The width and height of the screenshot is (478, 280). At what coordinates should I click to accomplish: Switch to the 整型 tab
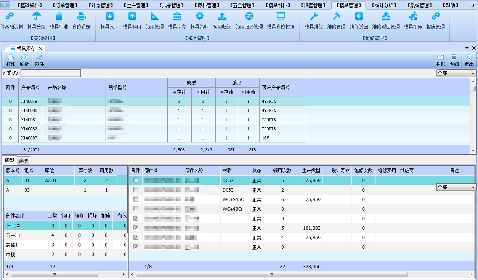click(x=23, y=161)
